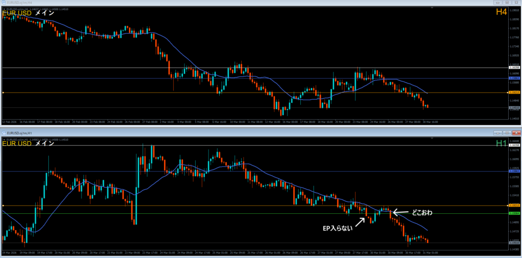Collapse the indicator arrow beside EURUSD.oj1m,H4 header
This screenshot has height=258, width=522.
[x=4, y=9]
